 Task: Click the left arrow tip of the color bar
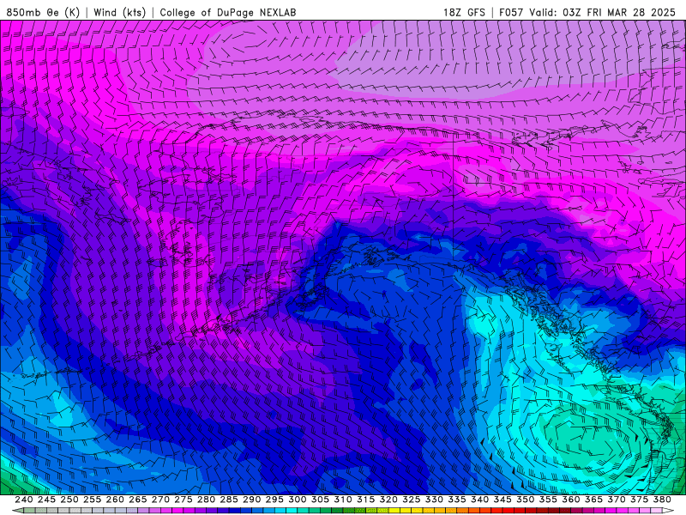(17, 511)
